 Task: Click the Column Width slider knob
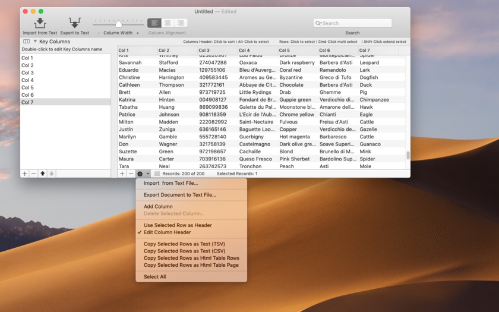(118, 24)
